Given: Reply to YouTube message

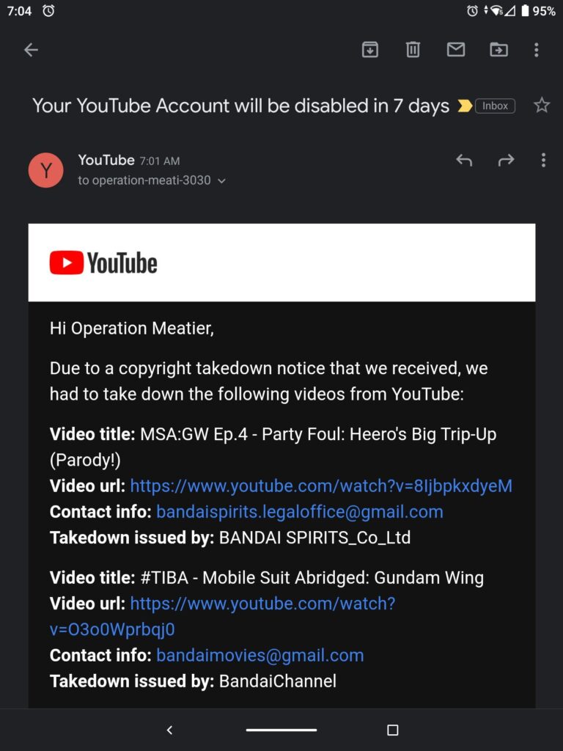Looking at the screenshot, I should (x=464, y=160).
